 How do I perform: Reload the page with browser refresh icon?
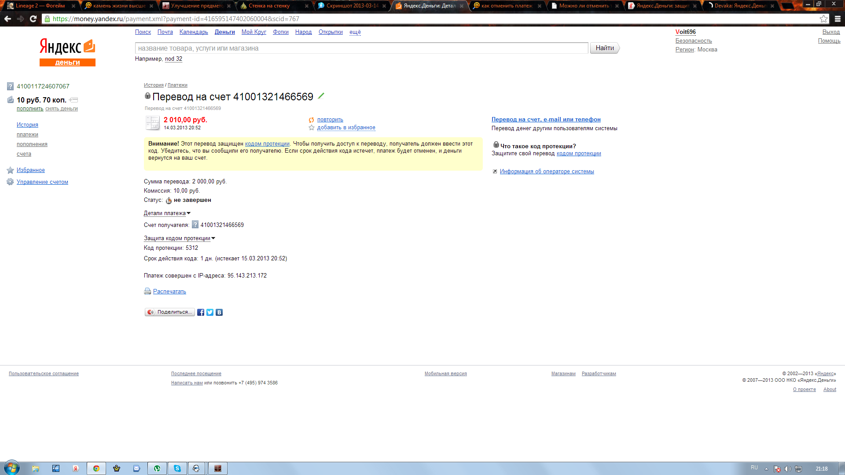click(33, 19)
